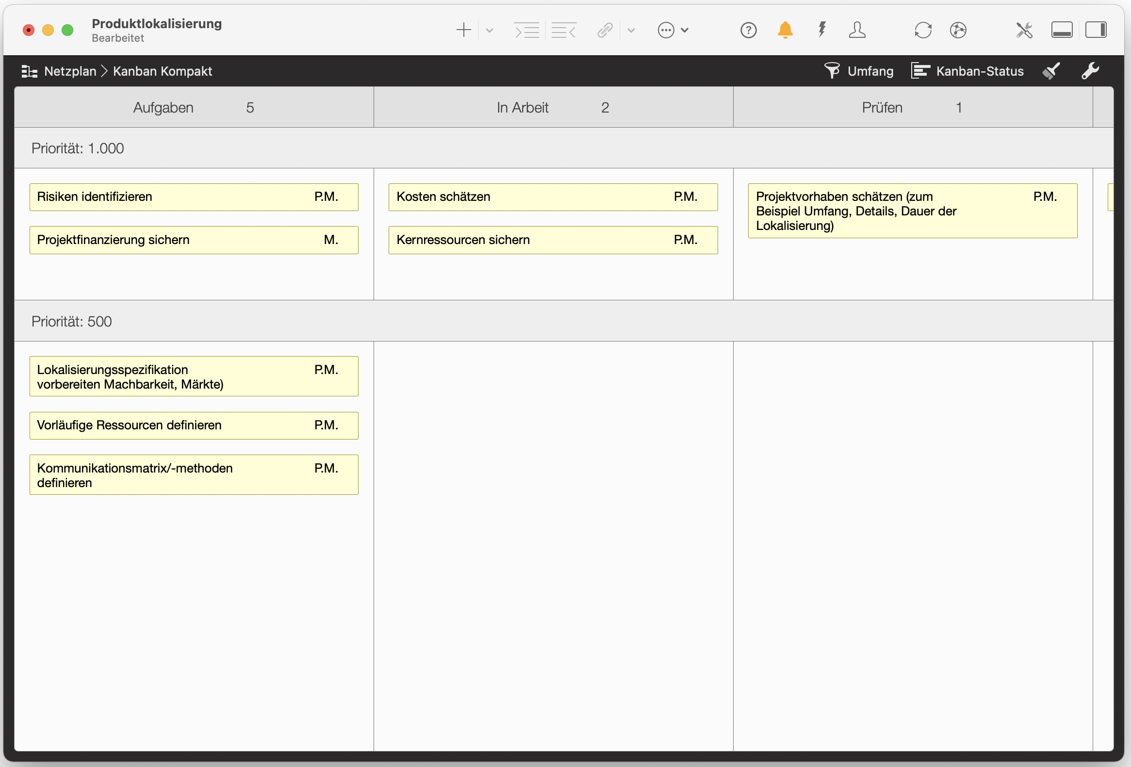Open resources with the person icon

857,30
